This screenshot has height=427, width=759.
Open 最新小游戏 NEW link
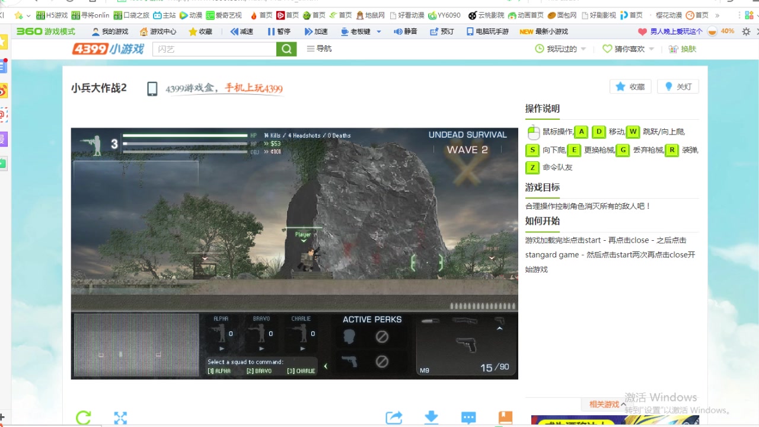(x=544, y=31)
